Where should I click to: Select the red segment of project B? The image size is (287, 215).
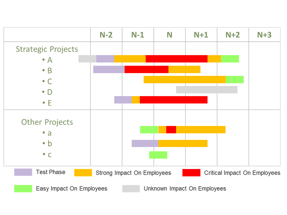[146, 69]
